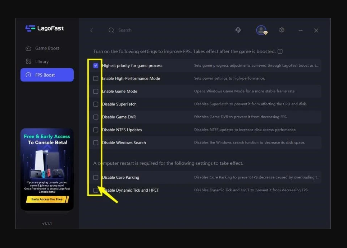Click the FPS Boost gauge icon
The image size is (347, 248).
coord(28,75)
